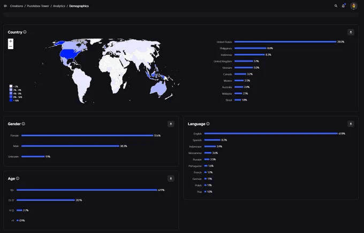Click Canada label in Country chart
This screenshot has width=364, height=233.
227,74
